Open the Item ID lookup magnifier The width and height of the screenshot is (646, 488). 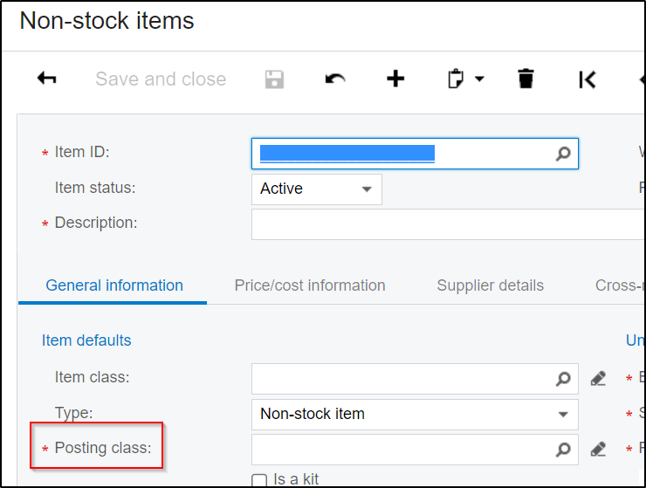(563, 154)
